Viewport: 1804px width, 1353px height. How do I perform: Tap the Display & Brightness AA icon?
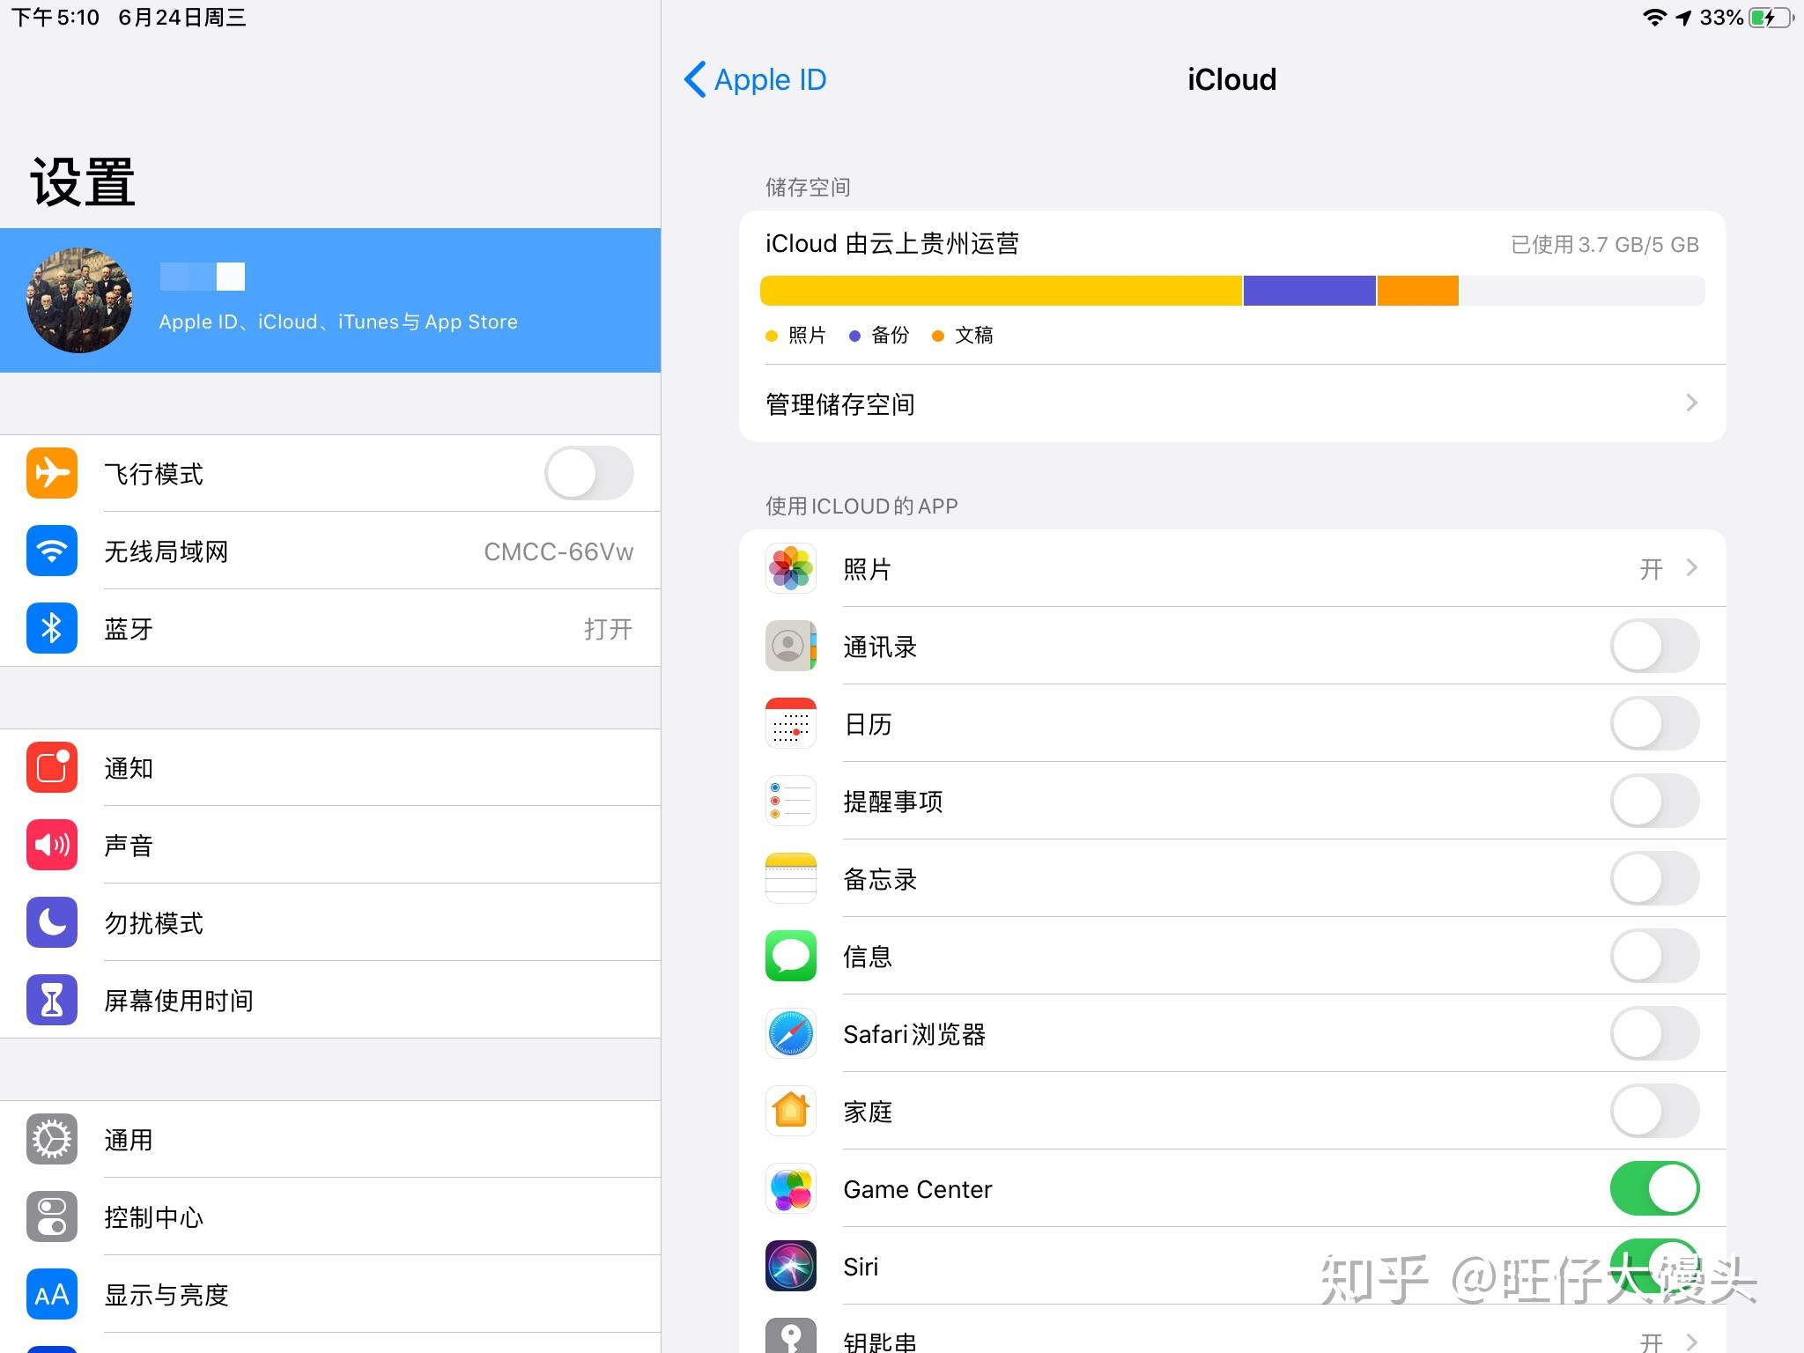coord(52,1294)
